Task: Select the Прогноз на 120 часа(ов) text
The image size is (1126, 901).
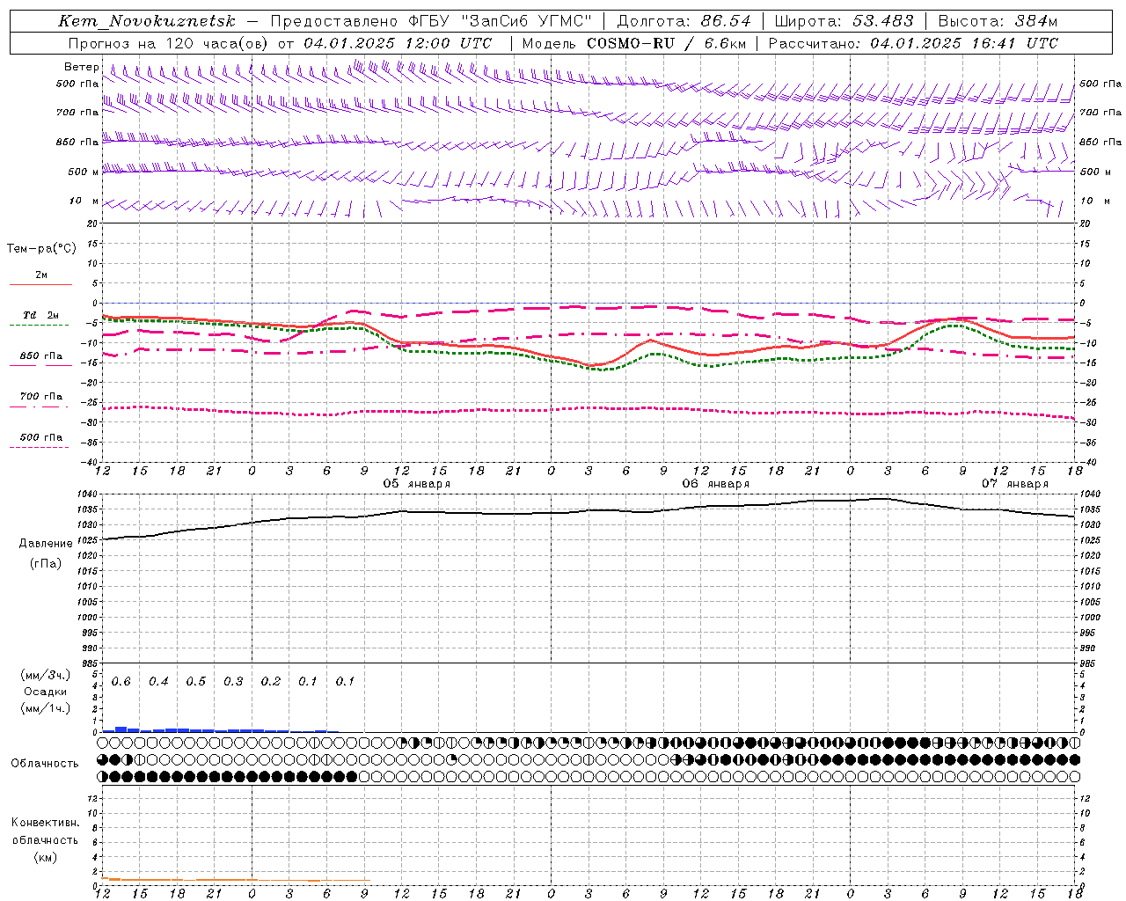Action: pos(169,43)
